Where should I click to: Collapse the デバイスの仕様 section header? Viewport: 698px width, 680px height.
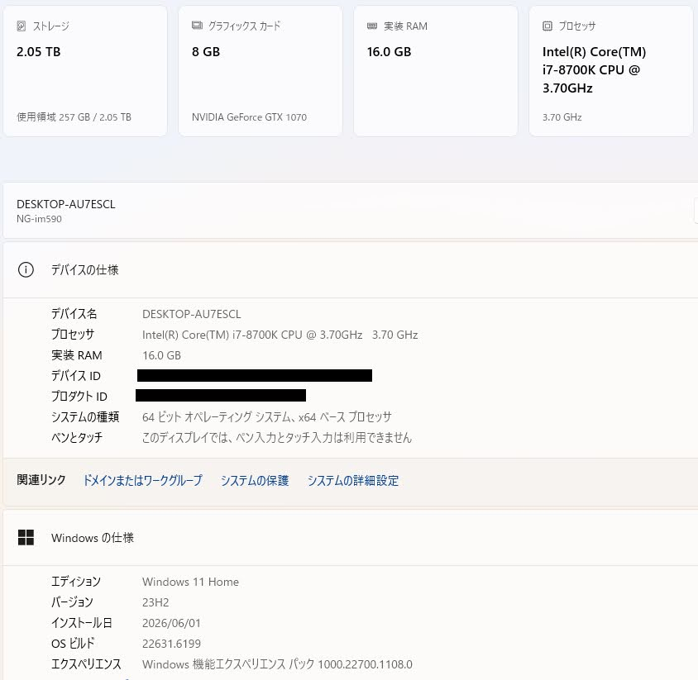[351, 270]
